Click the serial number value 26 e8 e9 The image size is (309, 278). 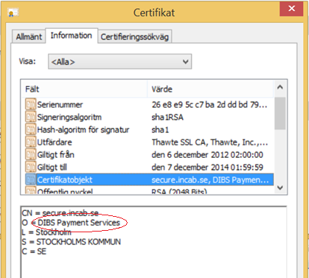pos(209,105)
